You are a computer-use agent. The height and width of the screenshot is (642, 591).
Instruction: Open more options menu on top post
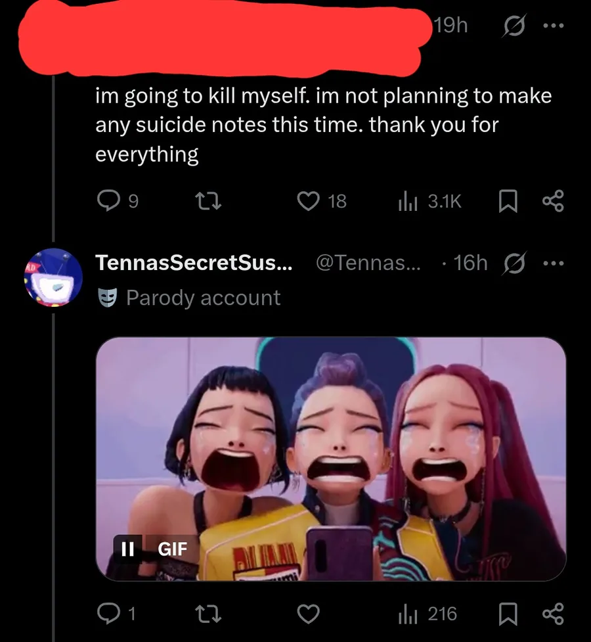pyautogui.click(x=553, y=26)
